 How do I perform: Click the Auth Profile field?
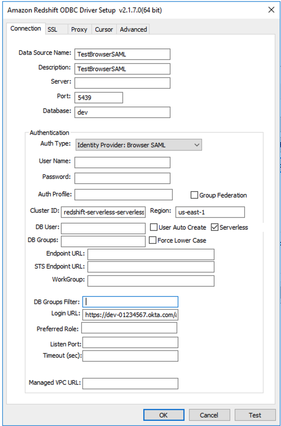124,195
